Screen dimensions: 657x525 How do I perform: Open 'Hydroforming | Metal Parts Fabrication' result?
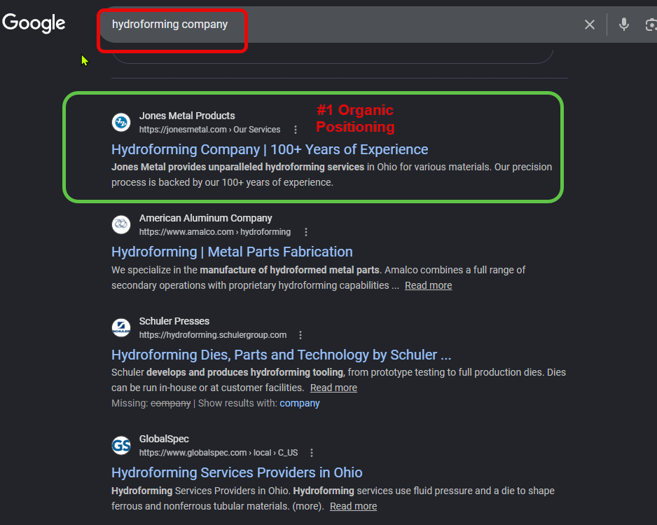coord(232,252)
